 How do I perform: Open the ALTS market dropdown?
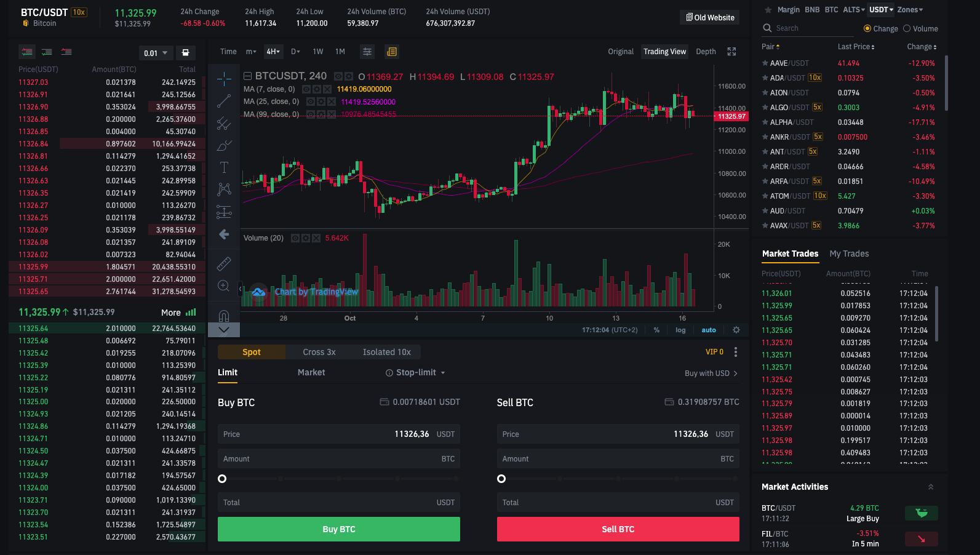(854, 10)
